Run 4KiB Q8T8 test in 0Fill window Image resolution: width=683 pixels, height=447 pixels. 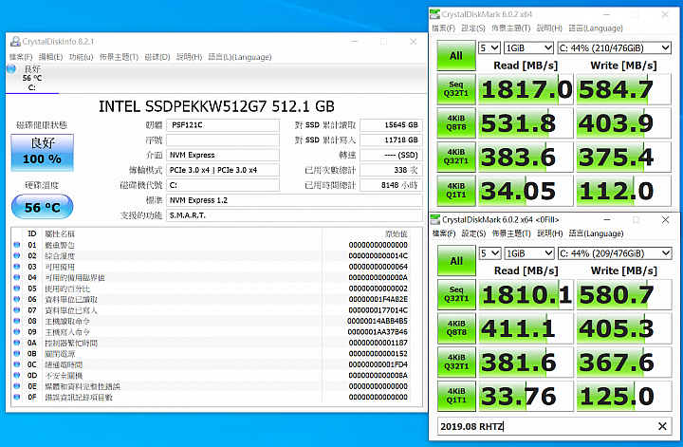[x=456, y=328]
